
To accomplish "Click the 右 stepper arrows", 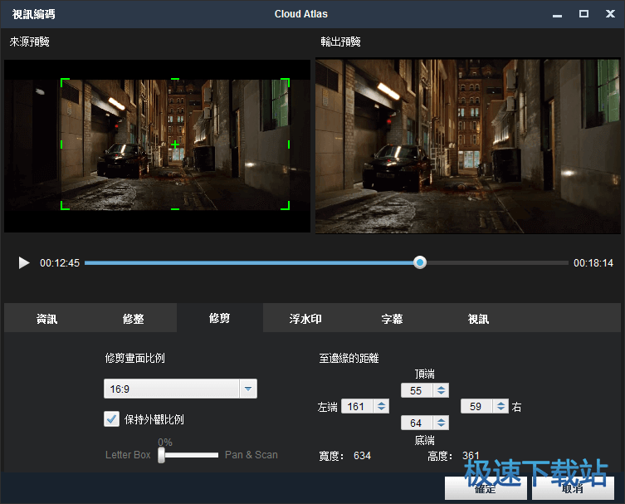I will (500, 406).
